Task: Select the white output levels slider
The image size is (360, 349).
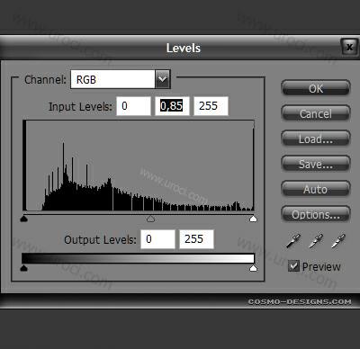Action: [254, 268]
